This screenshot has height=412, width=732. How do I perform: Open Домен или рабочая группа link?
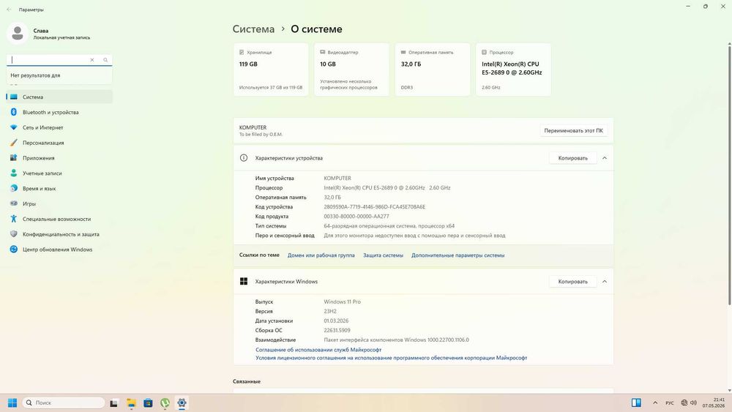point(321,255)
